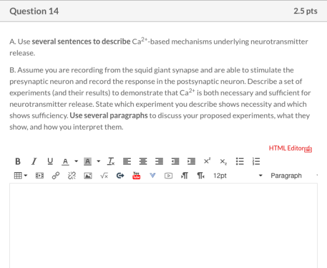
Task: Toggle italic formatting
Action: click(x=34, y=161)
